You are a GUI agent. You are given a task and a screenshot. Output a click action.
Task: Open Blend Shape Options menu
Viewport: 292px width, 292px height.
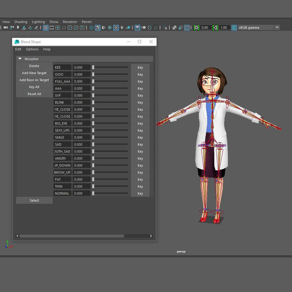[32, 49]
